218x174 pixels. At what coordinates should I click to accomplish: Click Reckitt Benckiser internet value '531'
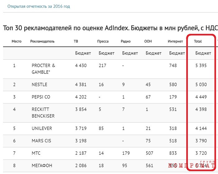click(x=173, y=109)
